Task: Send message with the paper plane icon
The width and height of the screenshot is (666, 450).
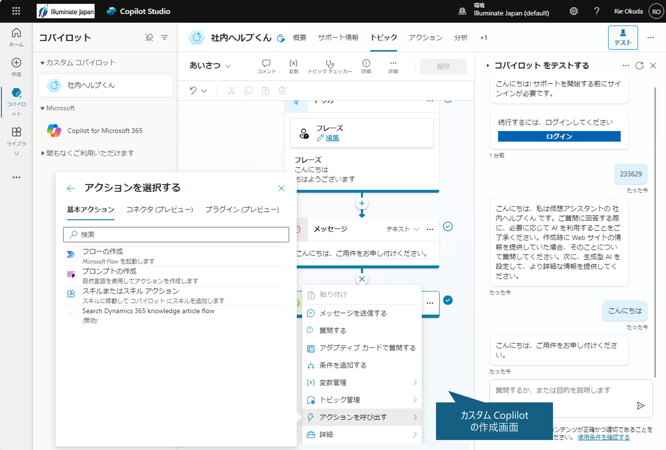Action: click(x=640, y=406)
